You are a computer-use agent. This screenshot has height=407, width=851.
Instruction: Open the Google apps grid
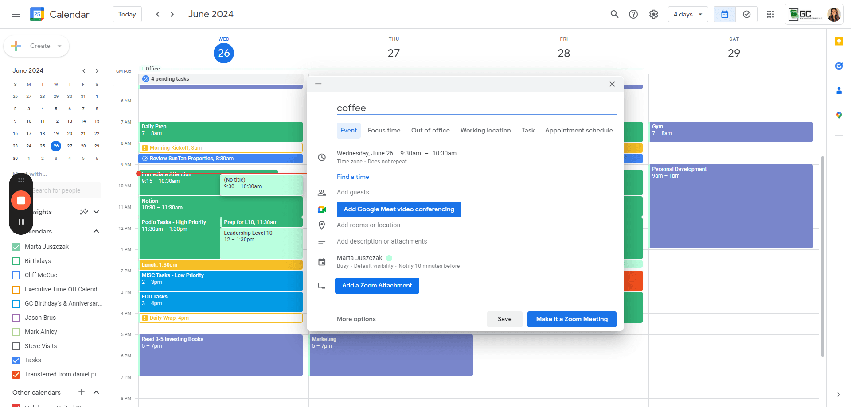coord(770,14)
